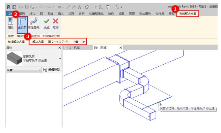Open the 构件坞 ribbon tab
The width and height of the screenshot is (221, 133).
(x=160, y=14)
